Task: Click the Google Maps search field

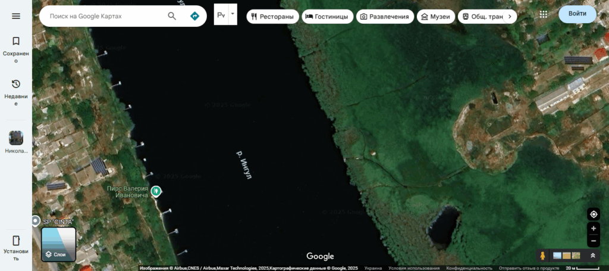Action: [x=104, y=16]
